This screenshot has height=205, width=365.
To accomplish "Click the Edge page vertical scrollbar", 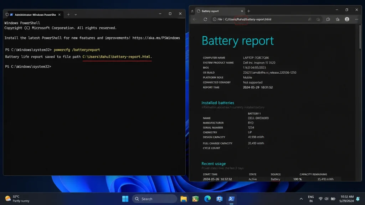I will (x=360, y=37).
